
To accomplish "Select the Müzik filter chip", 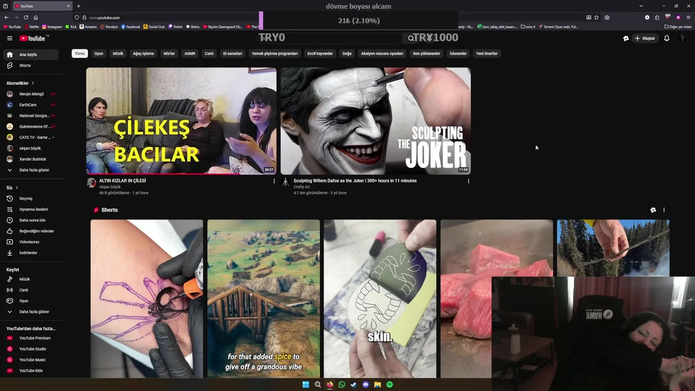I will tap(118, 54).
